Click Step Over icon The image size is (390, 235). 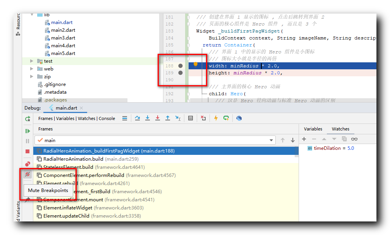point(137,118)
